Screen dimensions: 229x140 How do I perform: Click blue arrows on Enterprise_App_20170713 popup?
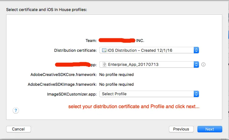(197, 65)
